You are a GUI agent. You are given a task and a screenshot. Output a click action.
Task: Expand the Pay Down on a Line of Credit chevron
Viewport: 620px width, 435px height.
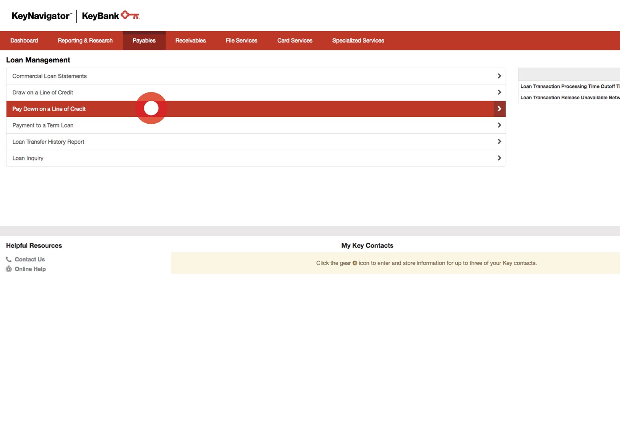click(499, 108)
